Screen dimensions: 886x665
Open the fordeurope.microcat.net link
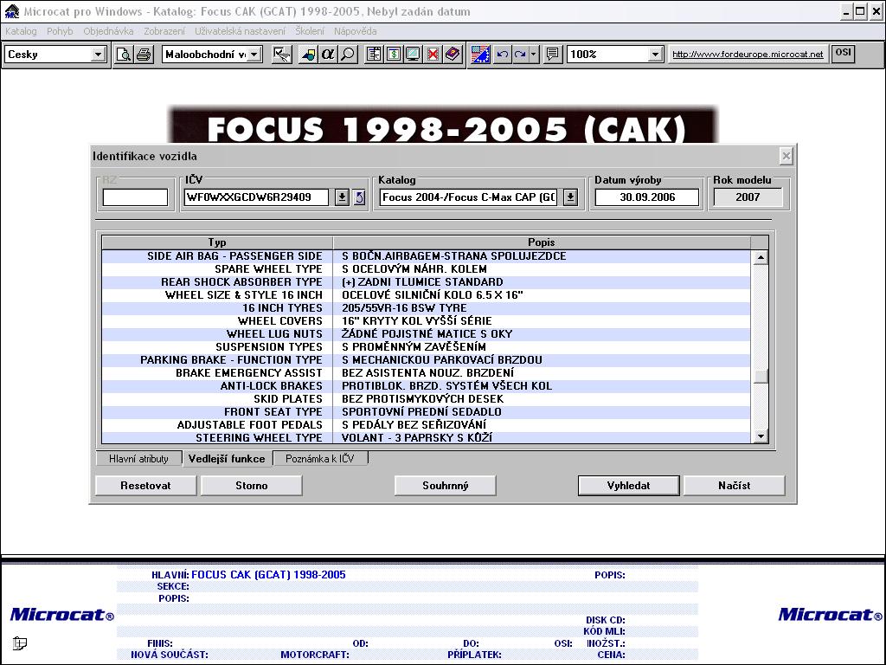pos(748,55)
